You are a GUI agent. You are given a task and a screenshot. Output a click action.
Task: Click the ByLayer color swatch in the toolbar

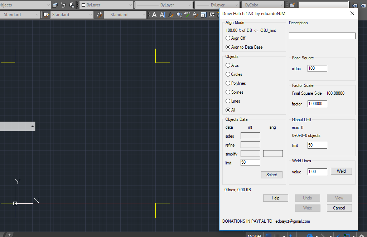(83, 5)
